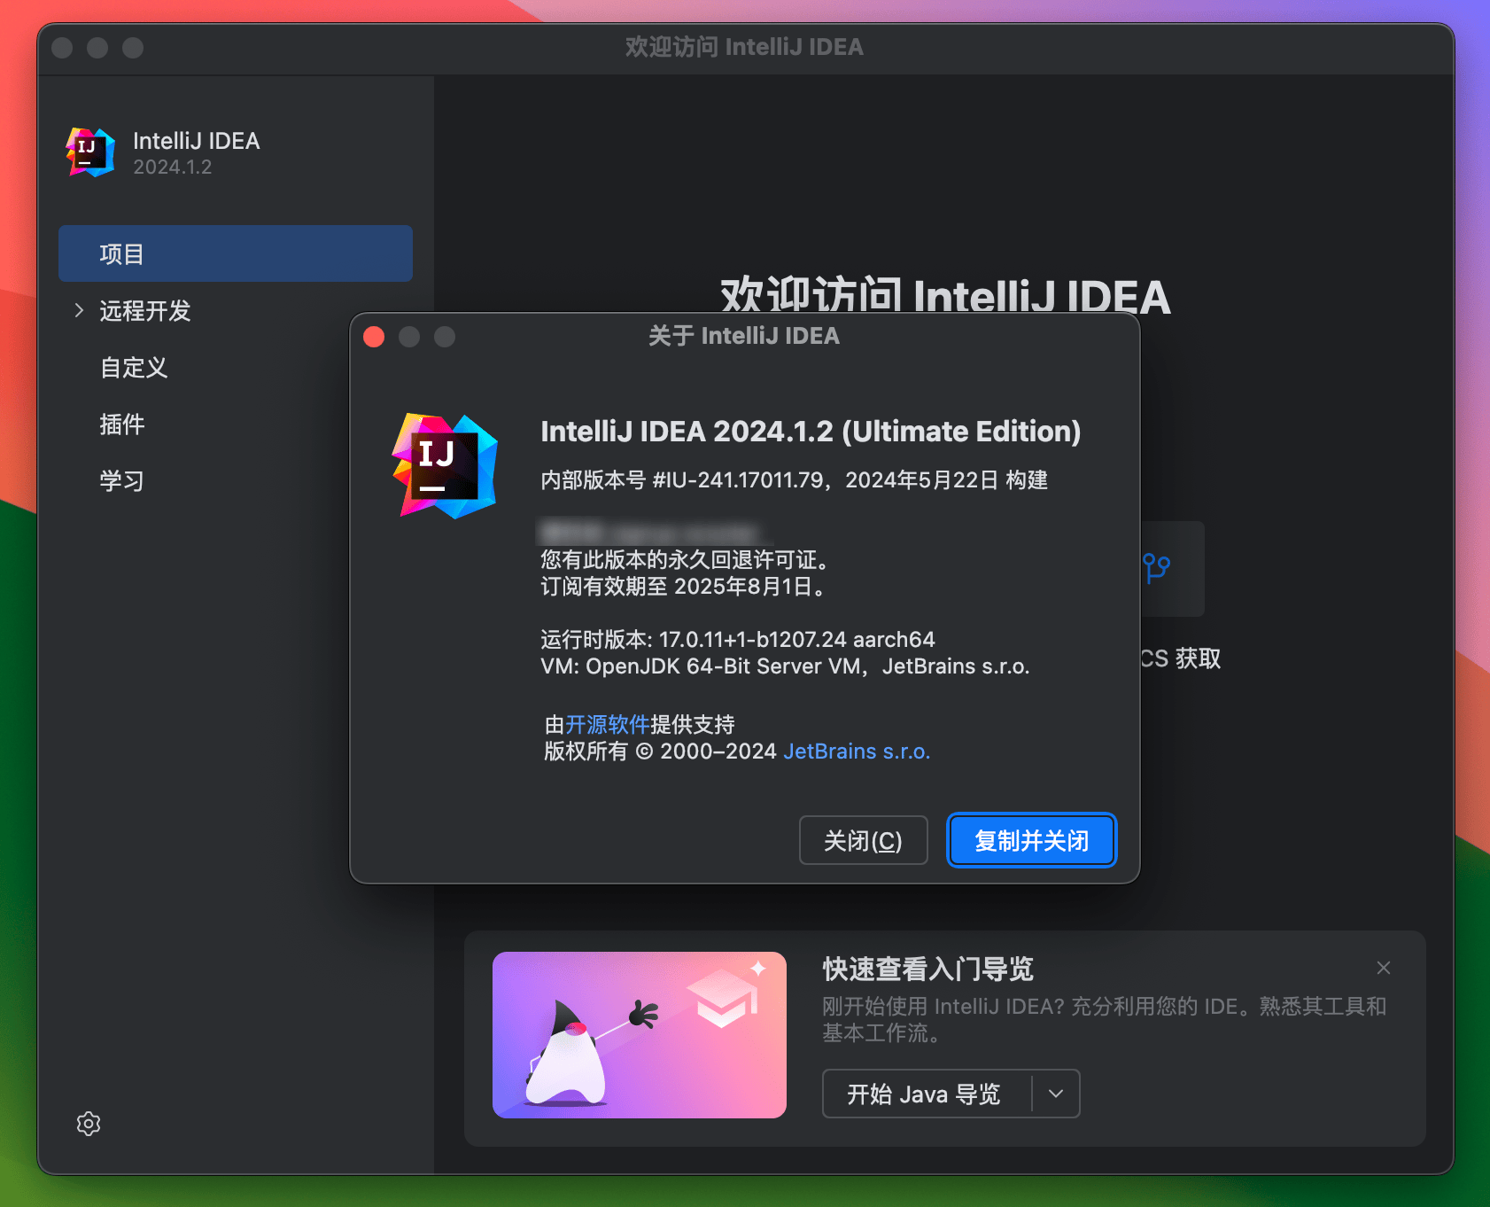Open the JetBrains s.r.o. link
Image resolution: width=1490 pixels, height=1207 pixels.
pyautogui.click(x=856, y=751)
